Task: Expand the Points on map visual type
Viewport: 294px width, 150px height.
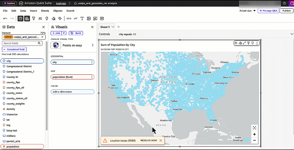Action: coord(92,46)
